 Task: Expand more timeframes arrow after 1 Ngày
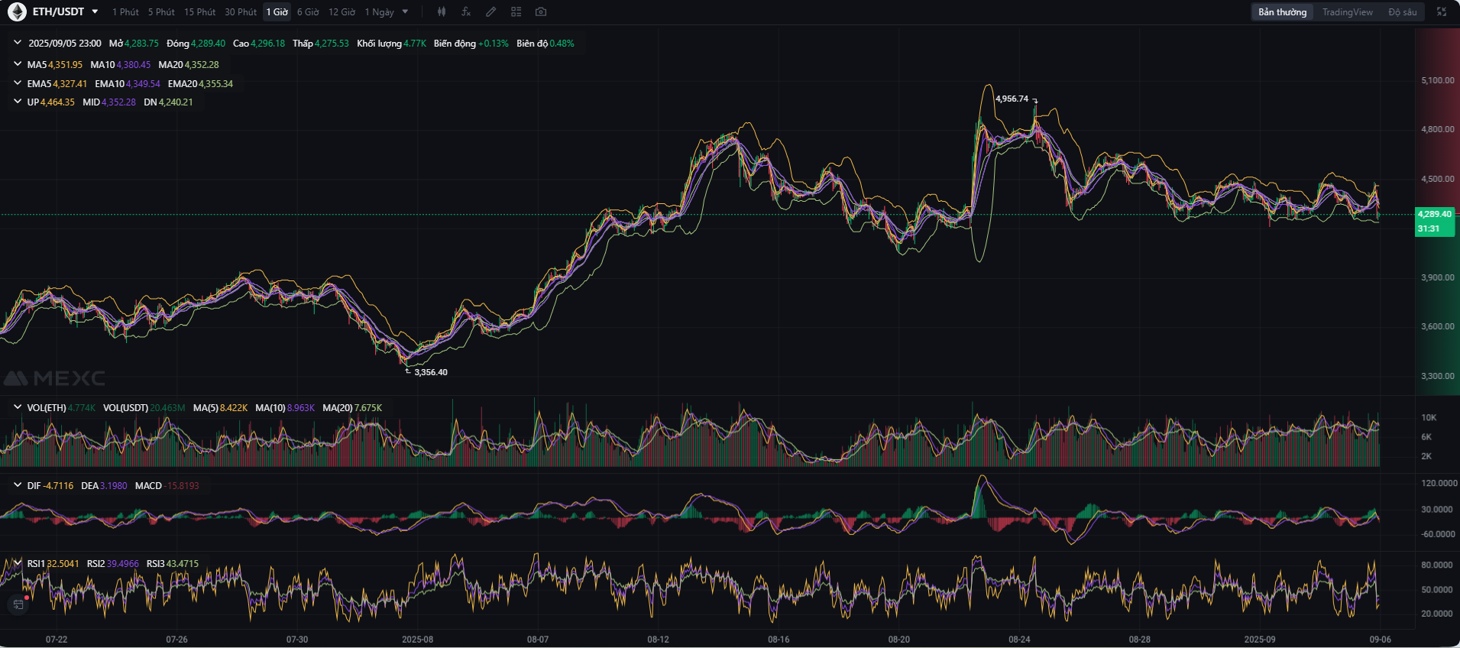click(x=405, y=11)
